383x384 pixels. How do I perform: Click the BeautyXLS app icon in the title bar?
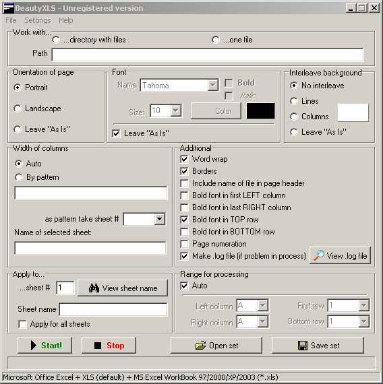(8, 7)
